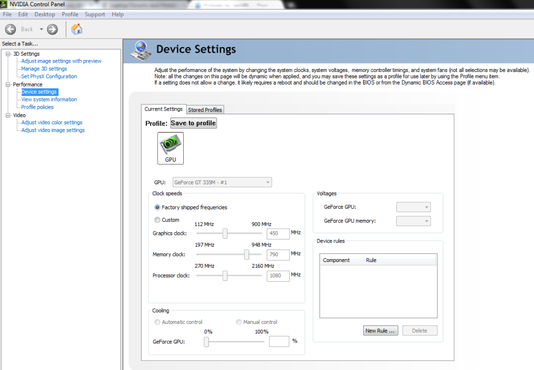Switch to the Stored Profiles tab
This screenshot has width=534, height=370.
[205, 110]
